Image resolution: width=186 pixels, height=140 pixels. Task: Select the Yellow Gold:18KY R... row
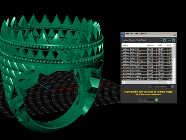147,61
